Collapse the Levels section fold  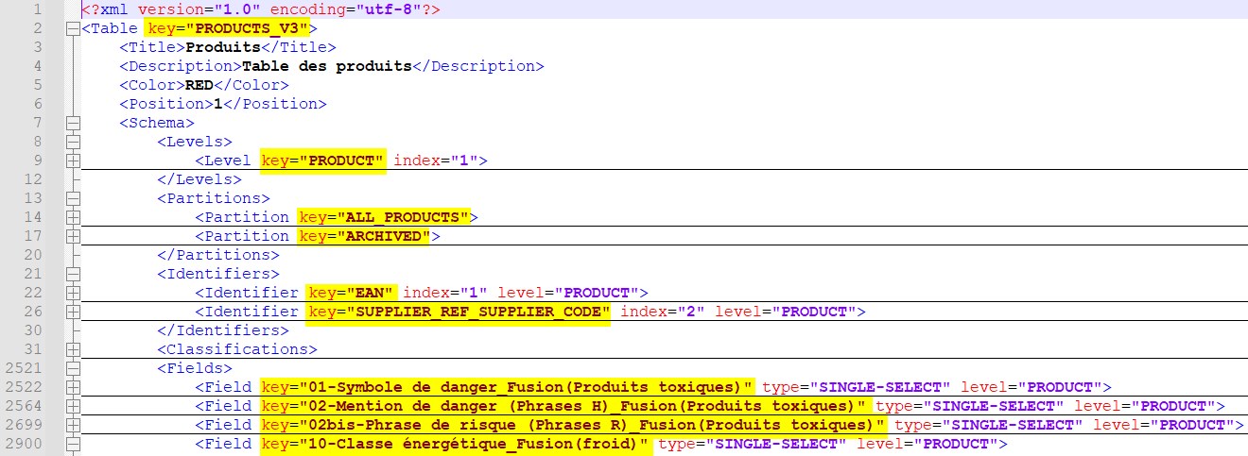[x=73, y=142]
